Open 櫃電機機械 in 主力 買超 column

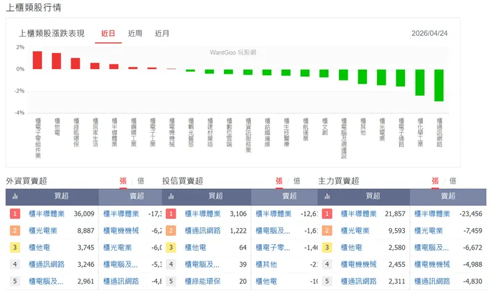click(x=358, y=264)
